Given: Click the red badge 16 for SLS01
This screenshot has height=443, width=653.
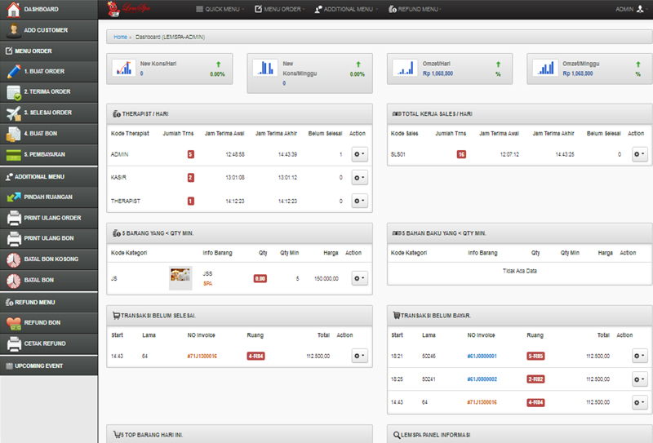Looking at the screenshot, I should (461, 154).
